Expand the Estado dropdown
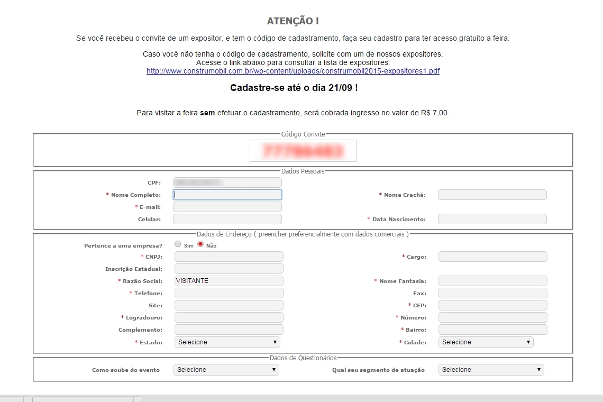 [x=227, y=342]
